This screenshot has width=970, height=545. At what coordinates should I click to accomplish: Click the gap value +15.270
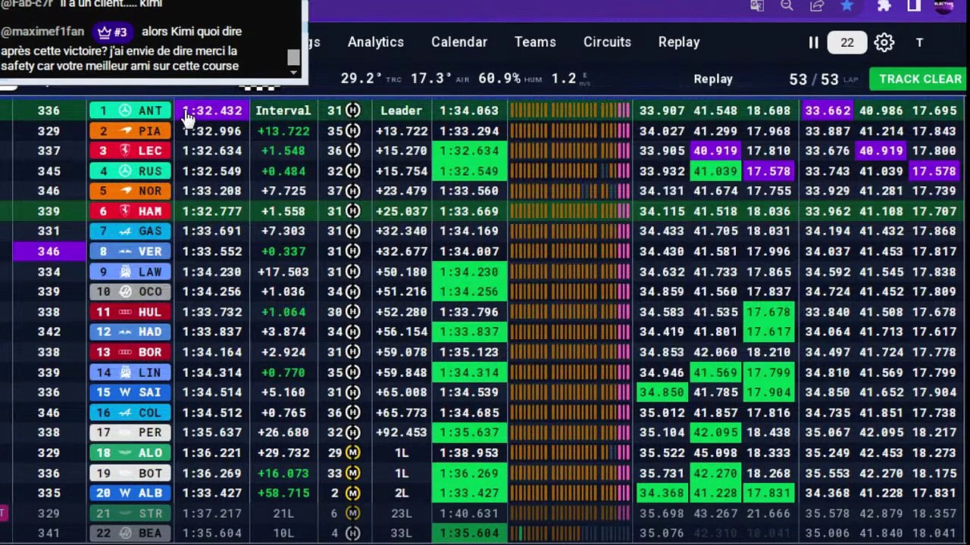tap(402, 151)
